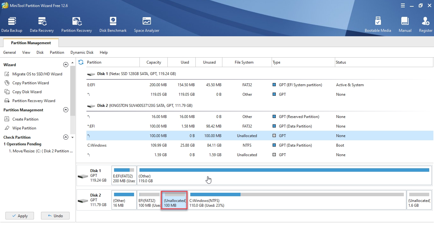Click the Disk 2 drive icon in the partition list header

91,106
